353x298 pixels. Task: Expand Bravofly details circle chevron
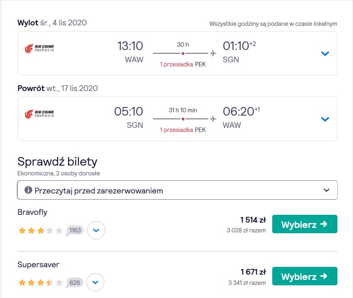(x=96, y=230)
